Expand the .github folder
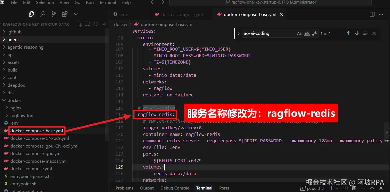The height and width of the screenshot is (192, 390). click(54, 32)
